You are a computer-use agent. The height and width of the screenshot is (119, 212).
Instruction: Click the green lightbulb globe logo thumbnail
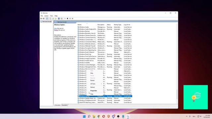tap(196, 97)
